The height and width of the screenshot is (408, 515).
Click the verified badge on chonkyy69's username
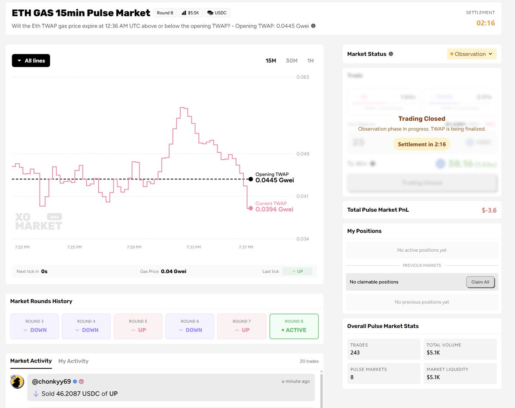(x=75, y=381)
